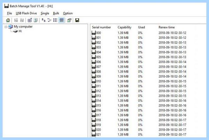This screenshot has width=209, height=140.
Task: Sort by Used column header
Action: 141,27
